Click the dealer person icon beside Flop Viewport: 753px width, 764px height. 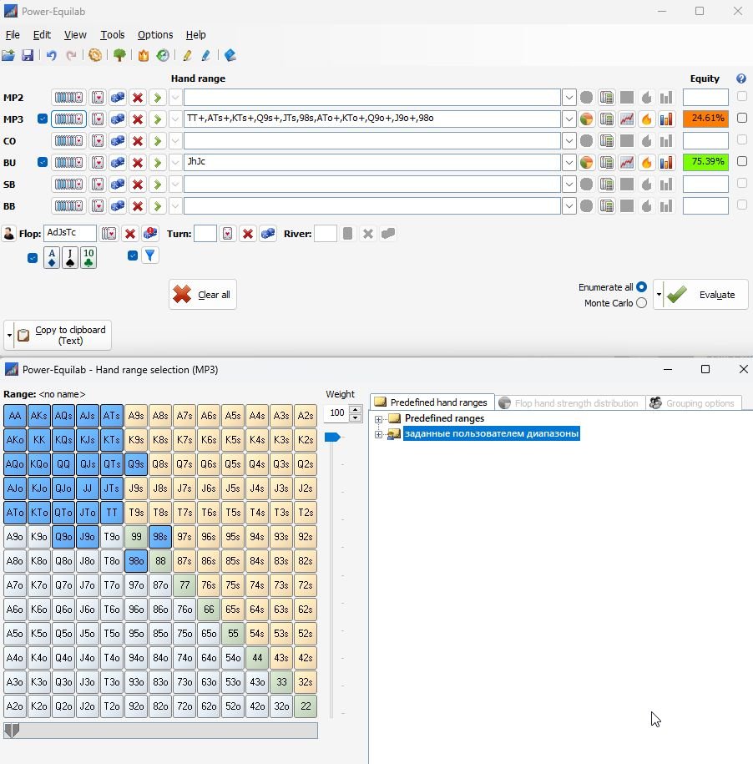click(9, 234)
